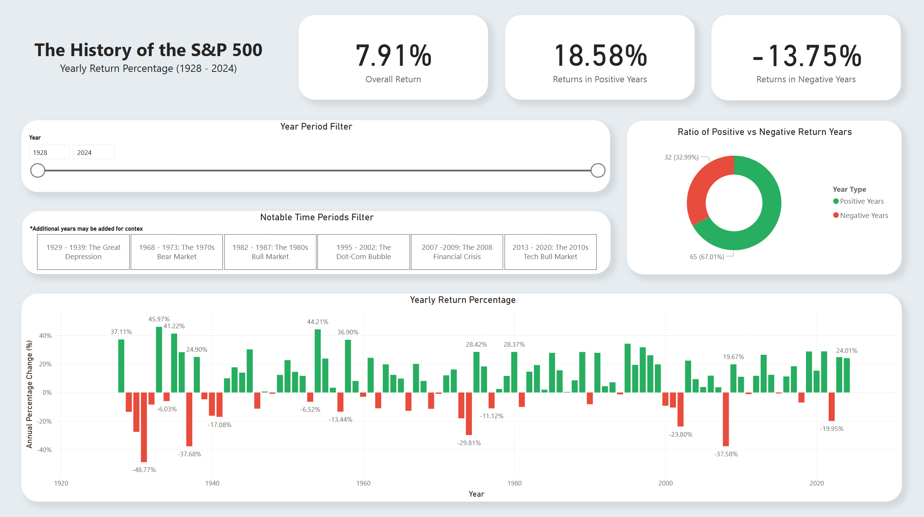
Task: Click the '32 (32.99%)' donut data label
Action: 681,157
